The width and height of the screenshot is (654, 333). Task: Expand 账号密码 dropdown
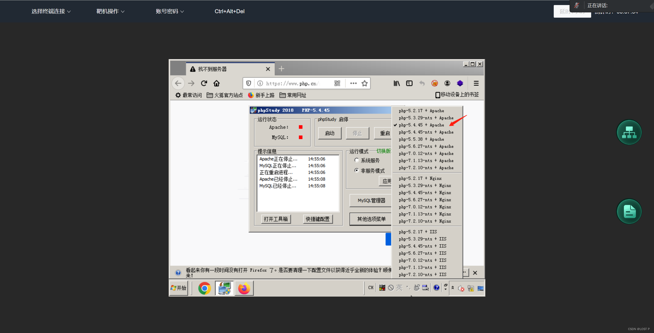pyautogui.click(x=170, y=11)
